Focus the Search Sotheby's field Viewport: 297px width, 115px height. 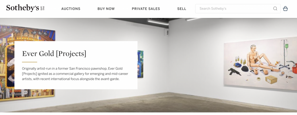(238, 9)
